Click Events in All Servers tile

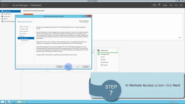[103, 57]
